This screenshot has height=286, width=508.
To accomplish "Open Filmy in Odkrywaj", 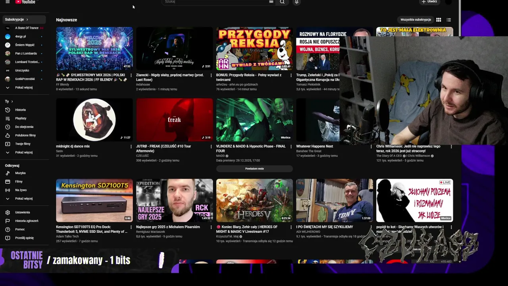I will [25, 182].
